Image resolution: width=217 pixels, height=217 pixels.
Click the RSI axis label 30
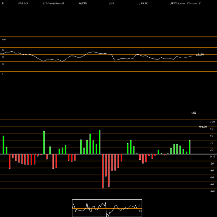(x=3, y=64)
